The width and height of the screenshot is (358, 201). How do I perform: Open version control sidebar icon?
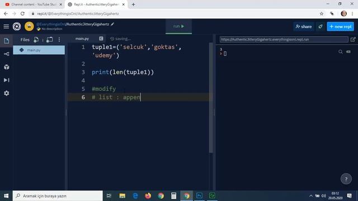6,54
